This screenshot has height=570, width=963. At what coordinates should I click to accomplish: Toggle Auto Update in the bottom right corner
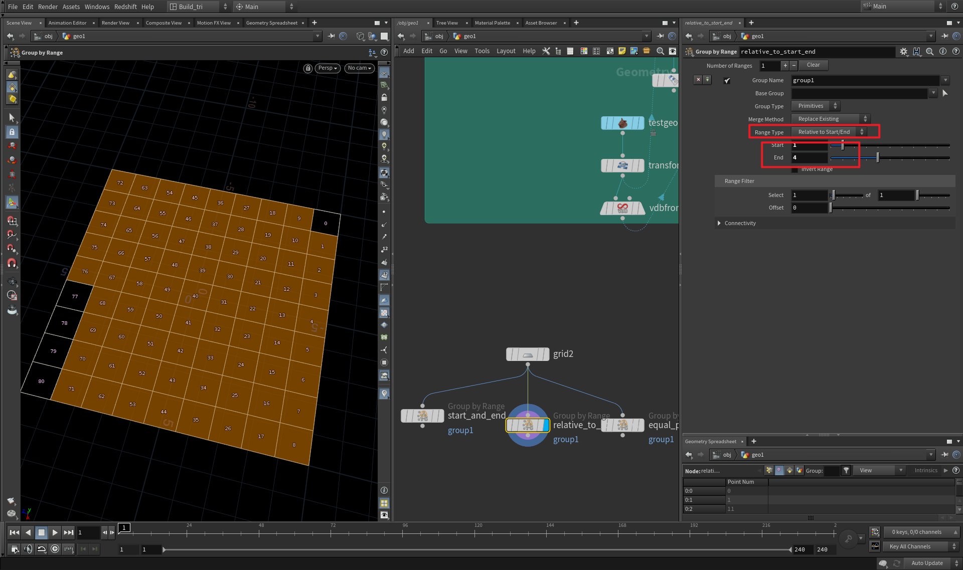927,563
